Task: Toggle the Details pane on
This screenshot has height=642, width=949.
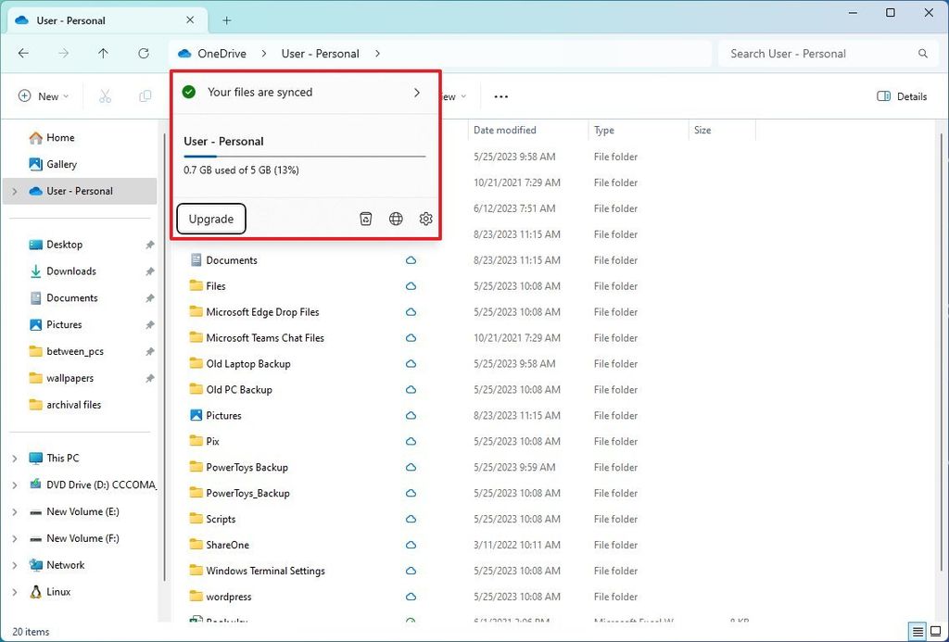Action: point(901,96)
